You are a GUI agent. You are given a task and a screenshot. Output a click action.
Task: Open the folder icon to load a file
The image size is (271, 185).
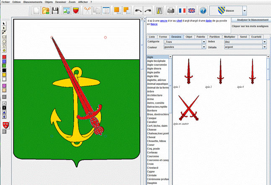pyautogui.click(x=45, y=10)
